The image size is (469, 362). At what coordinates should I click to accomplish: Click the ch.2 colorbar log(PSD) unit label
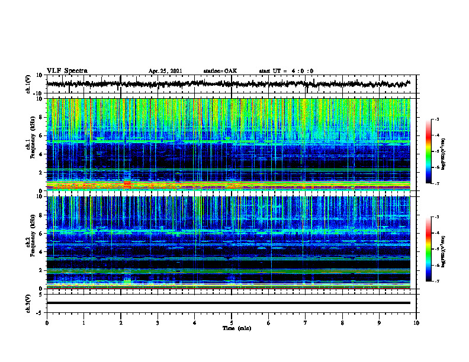pos(443,251)
